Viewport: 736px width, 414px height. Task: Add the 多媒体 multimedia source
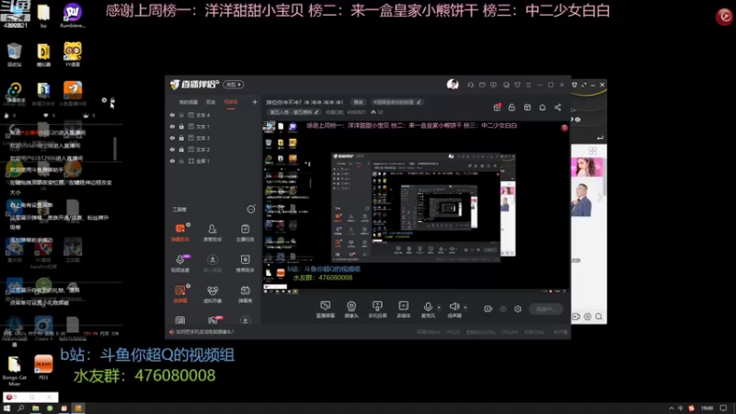coord(403,309)
